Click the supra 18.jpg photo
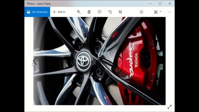Screen dimensions: 199x112 pos(99,61)
